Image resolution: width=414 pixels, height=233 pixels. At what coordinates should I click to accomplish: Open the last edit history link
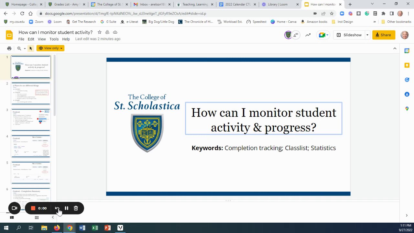pyautogui.click(x=98, y=39)
